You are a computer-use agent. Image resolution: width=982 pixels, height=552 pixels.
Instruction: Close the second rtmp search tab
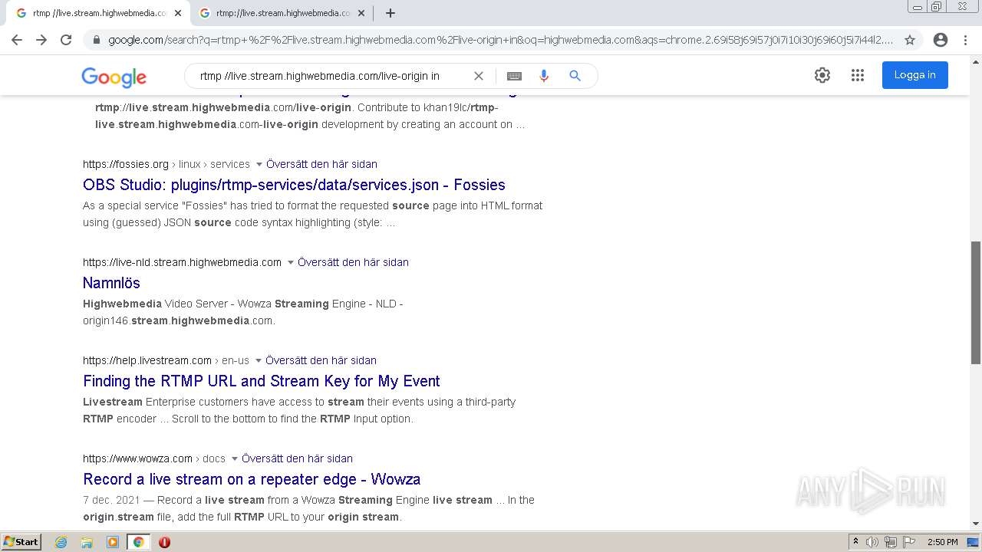[361, 13]
